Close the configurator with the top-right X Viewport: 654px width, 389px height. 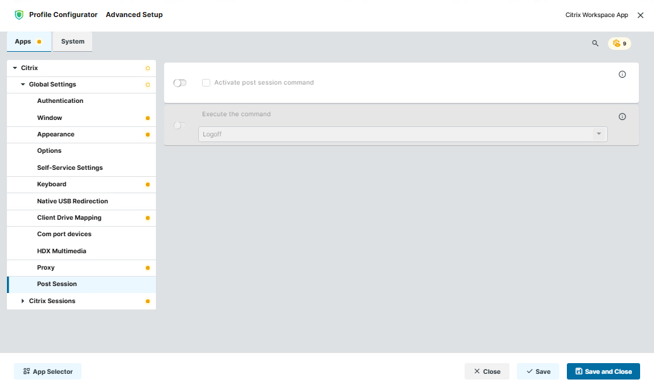click(640, 15)
